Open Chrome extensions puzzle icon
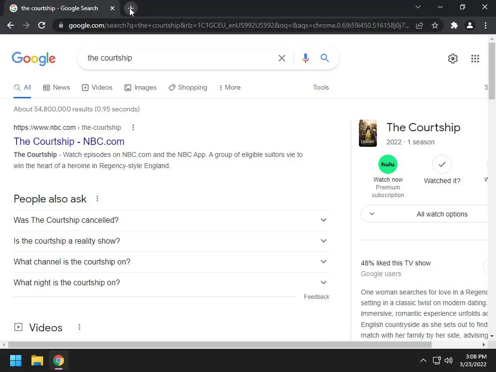The image size is (496, 372). (454, 25)
